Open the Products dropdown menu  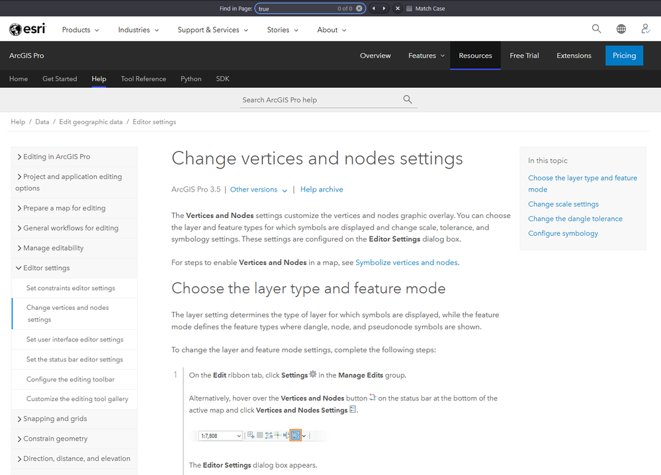tap(80, 30)
